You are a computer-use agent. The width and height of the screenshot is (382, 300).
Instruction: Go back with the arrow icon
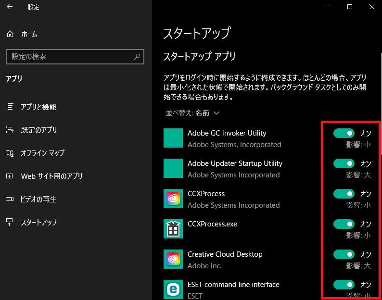pos(10,7)
